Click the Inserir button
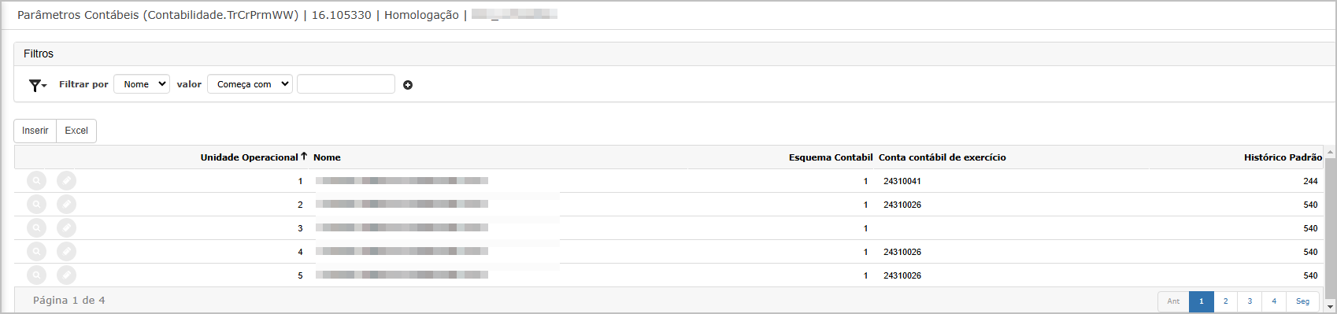 [x=35, y=131]
